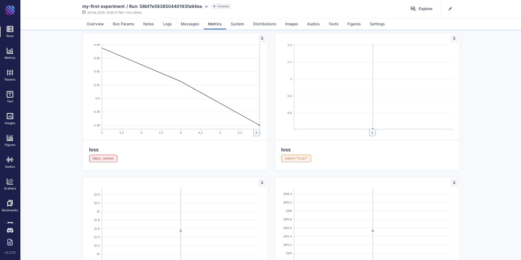Screen dimensions: 521x260
Task: Open the Metrics explorer in sidebar
Action: (x=10, y=53)
